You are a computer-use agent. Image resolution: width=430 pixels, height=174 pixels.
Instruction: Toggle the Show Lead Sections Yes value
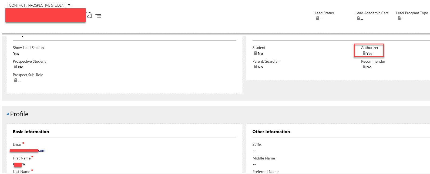coord(16,54)
